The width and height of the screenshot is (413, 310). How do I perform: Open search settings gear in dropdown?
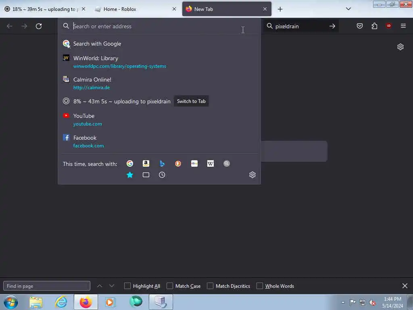tap(252, 175)
